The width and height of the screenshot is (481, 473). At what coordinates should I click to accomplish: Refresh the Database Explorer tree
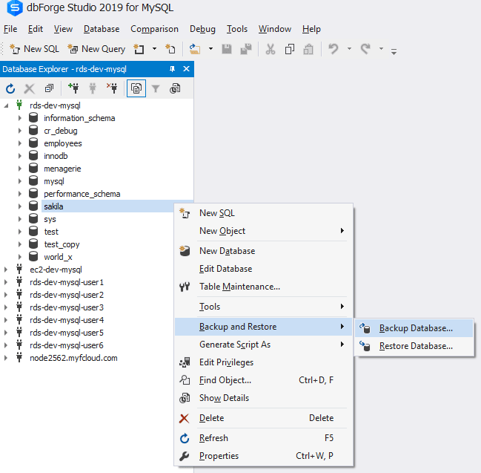[x=10, y=89]
